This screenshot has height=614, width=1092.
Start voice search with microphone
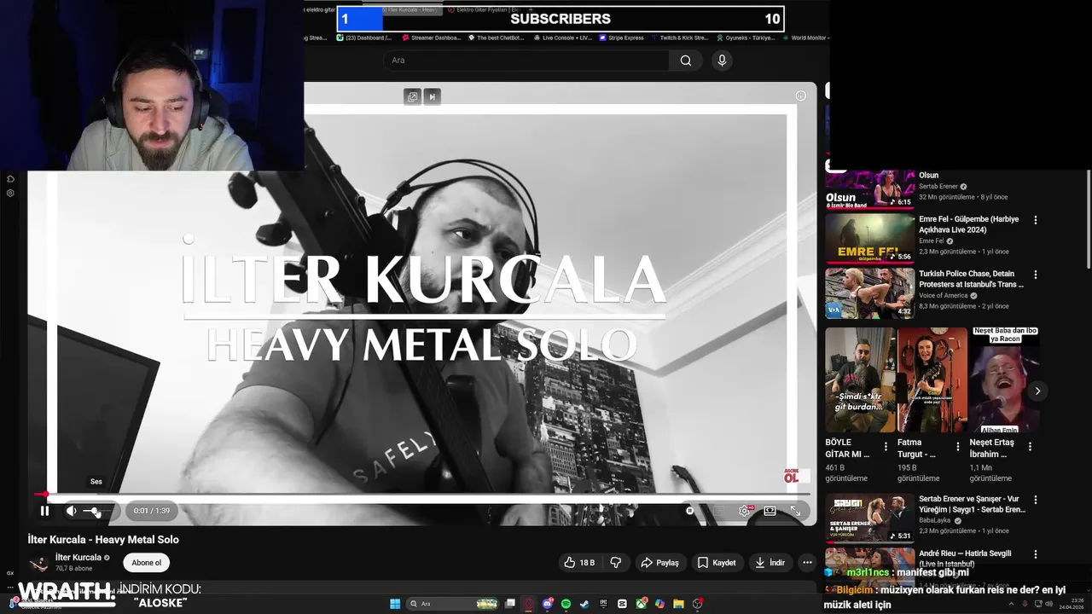(722, 61)
